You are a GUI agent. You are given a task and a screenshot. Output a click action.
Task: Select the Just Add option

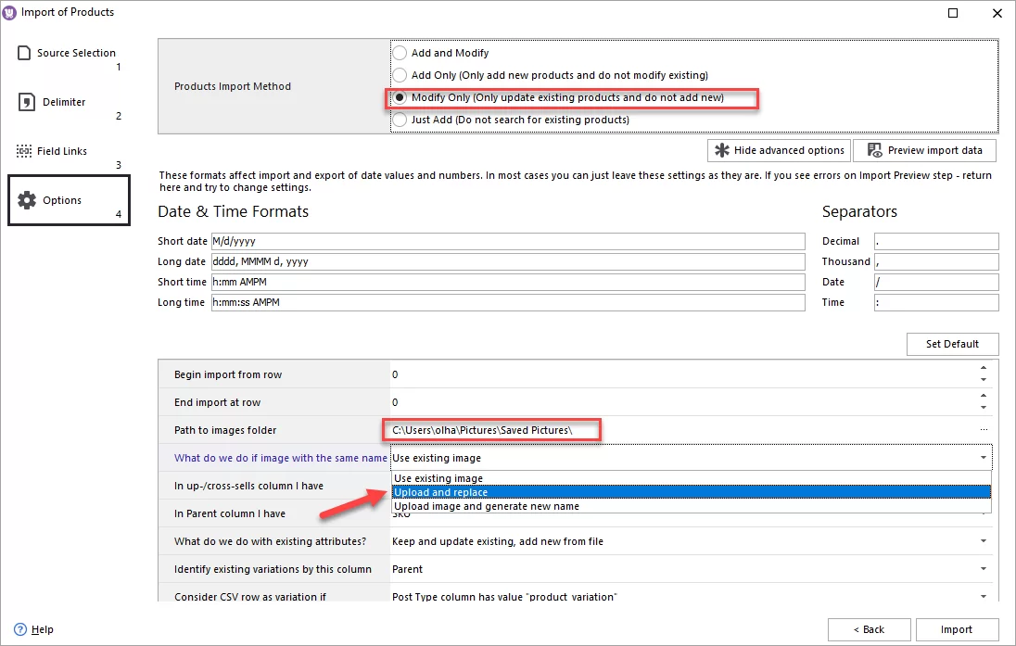point(400,119)
